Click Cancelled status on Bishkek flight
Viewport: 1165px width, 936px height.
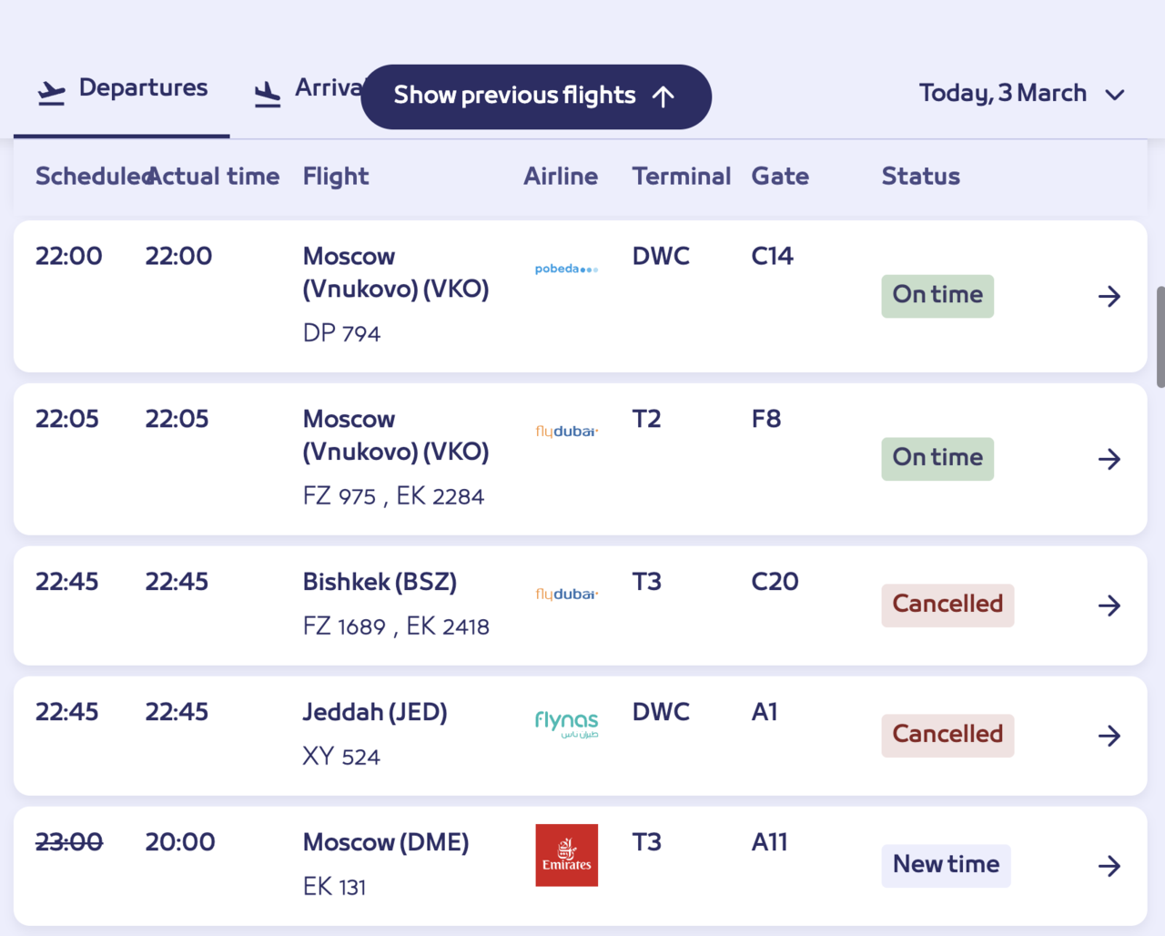click(x=947, y=605)
